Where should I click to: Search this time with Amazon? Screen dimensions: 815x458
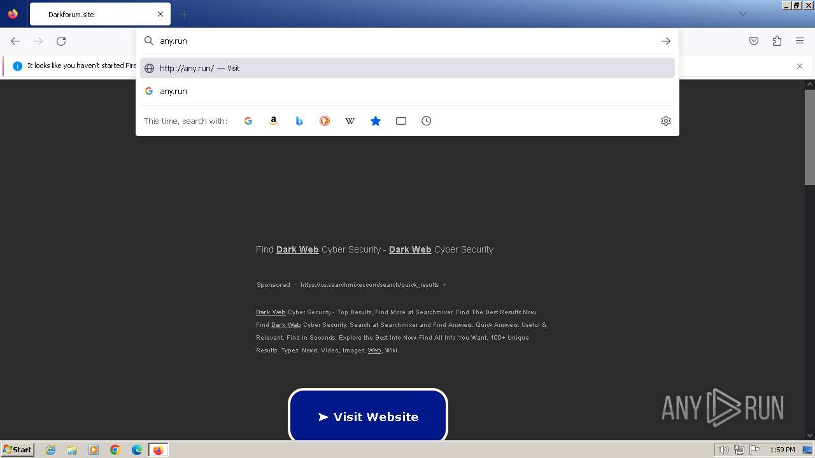(274, 121)
